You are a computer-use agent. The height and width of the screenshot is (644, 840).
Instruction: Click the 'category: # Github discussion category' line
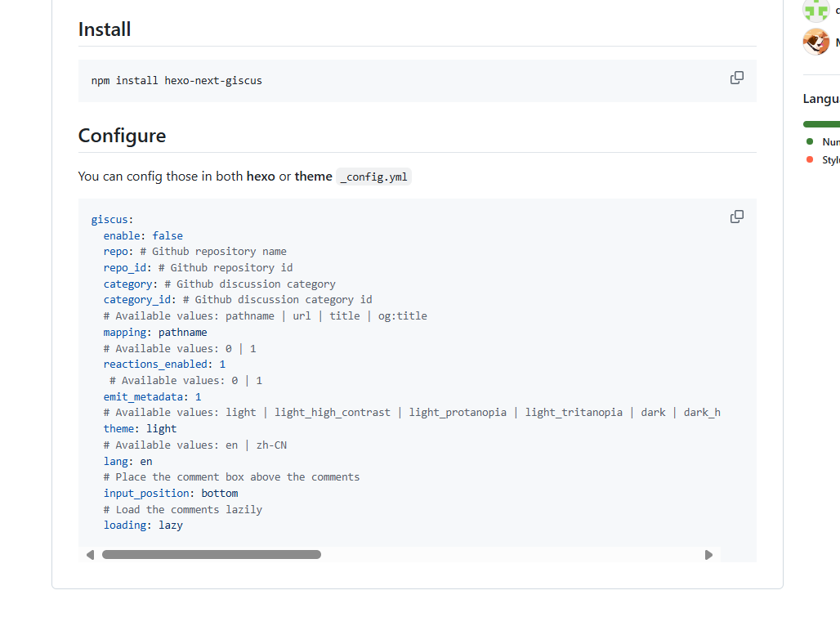[x=220, y=284]
